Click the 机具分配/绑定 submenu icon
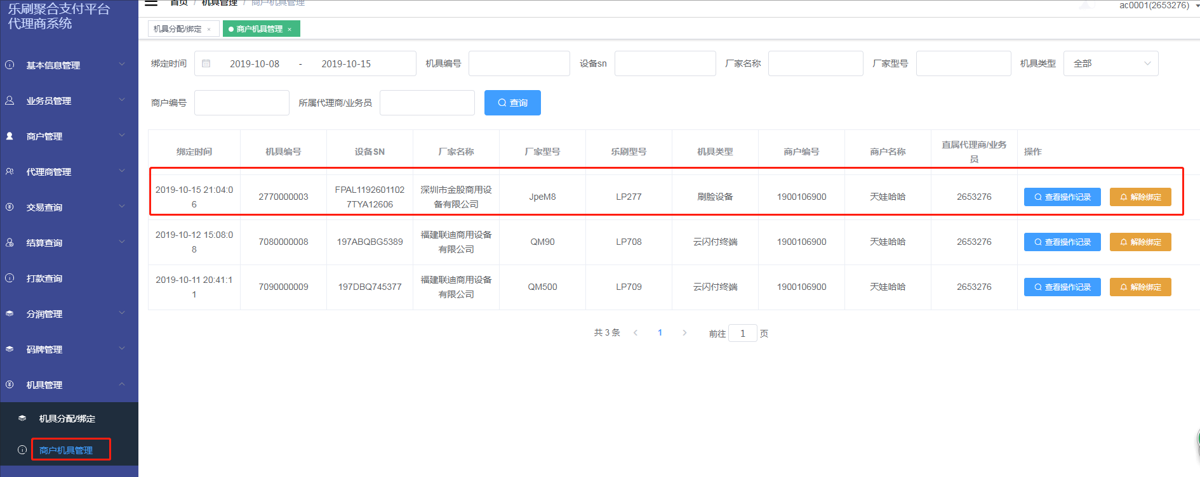 (x=22, y=418)
